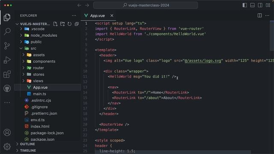Open the Explorer view in activity bar
The image size is (274, 154).
7,17
